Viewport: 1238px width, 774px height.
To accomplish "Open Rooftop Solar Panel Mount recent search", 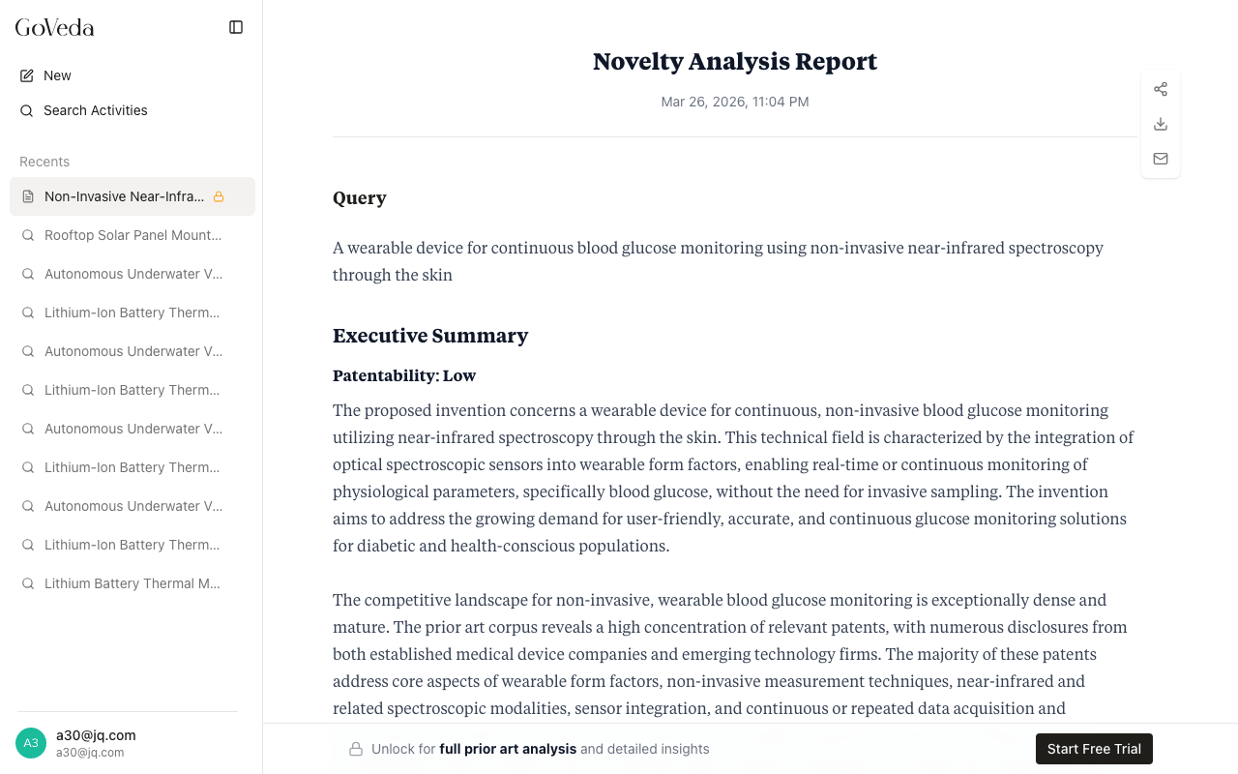I will [x=133, y=235].
